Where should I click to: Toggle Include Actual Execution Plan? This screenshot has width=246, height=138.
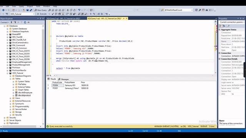tap(68, 14)
